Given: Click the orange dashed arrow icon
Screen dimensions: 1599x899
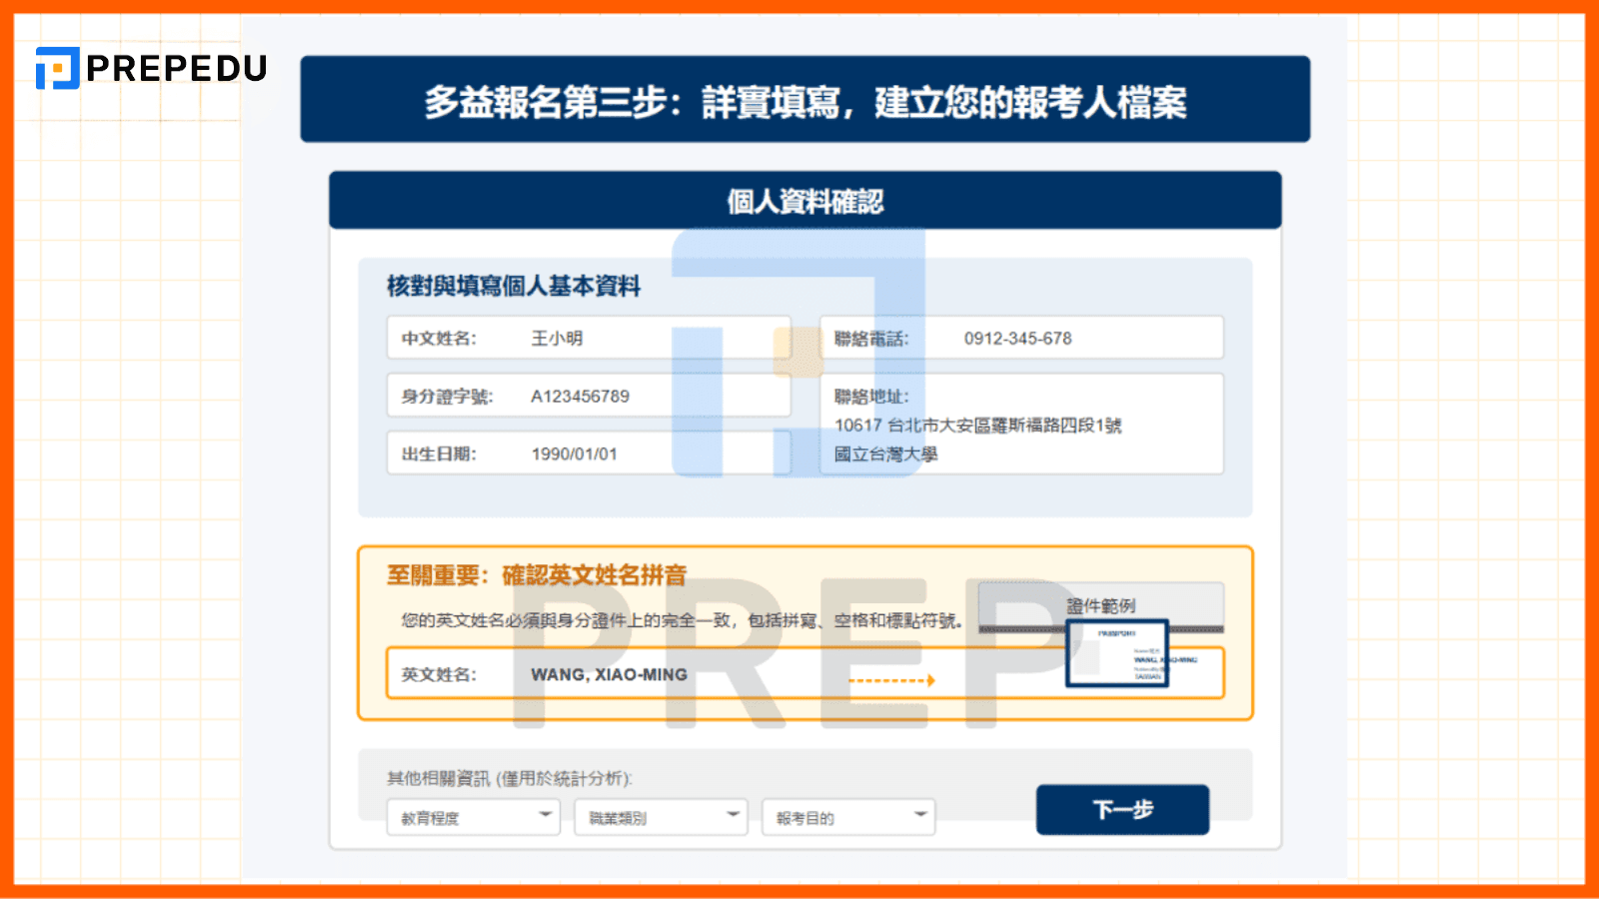Looking at the screenshot, I should coord(893,679).
